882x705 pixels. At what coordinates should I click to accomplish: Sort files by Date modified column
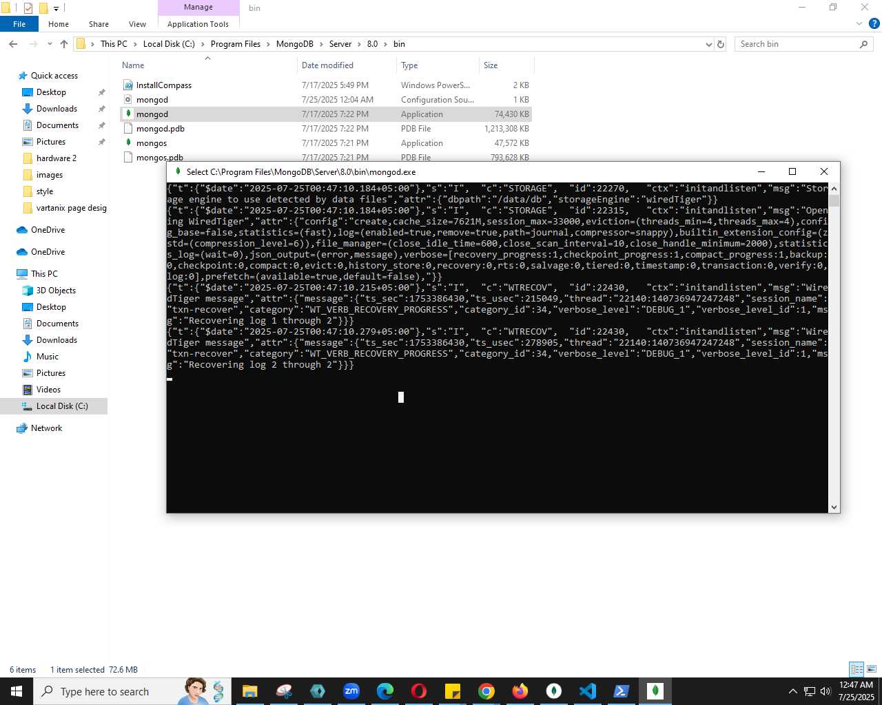click(x=347, y=65)
